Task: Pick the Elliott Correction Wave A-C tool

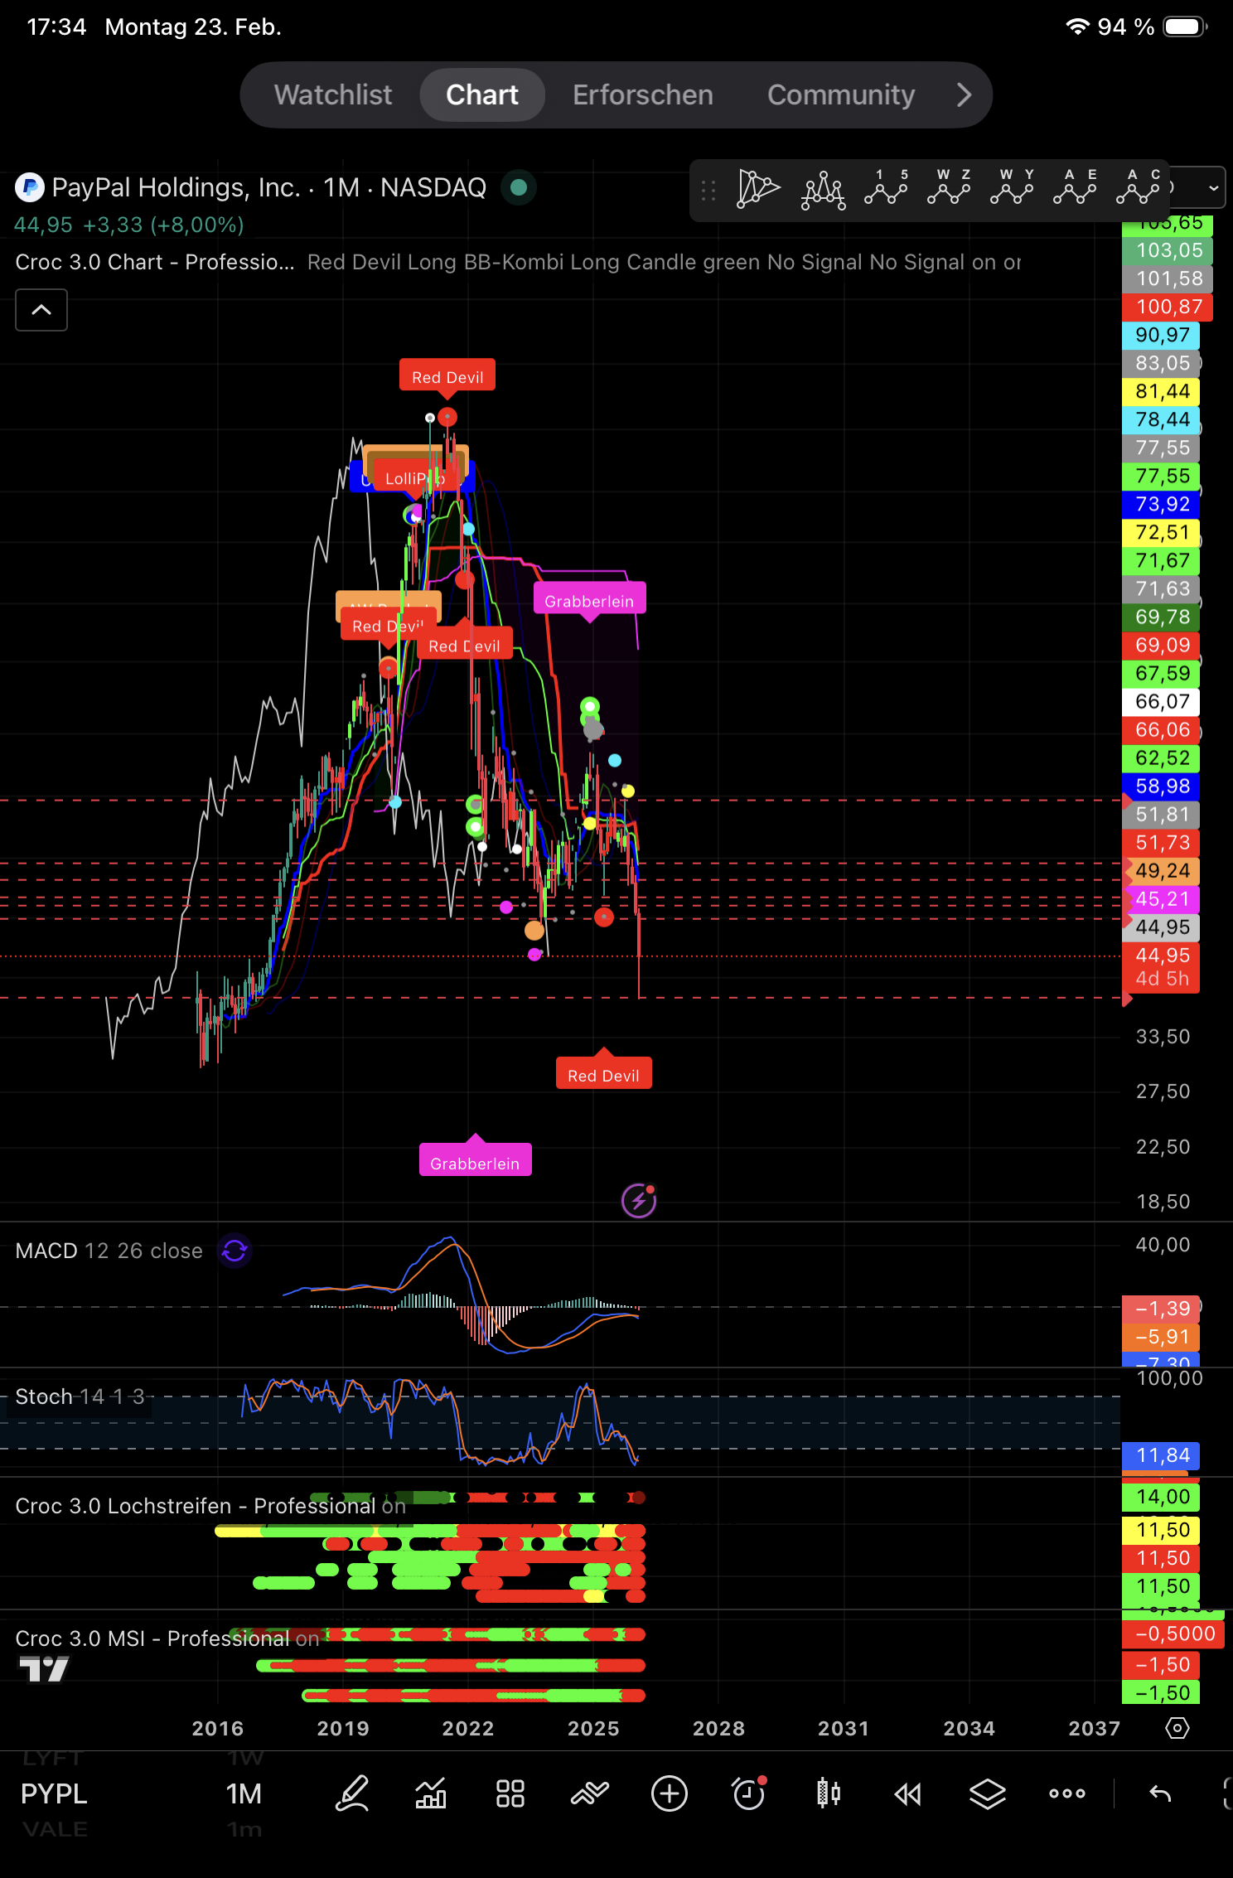Action: pos(1138,188)
